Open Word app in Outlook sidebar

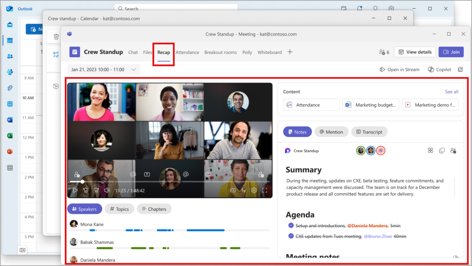10,120
